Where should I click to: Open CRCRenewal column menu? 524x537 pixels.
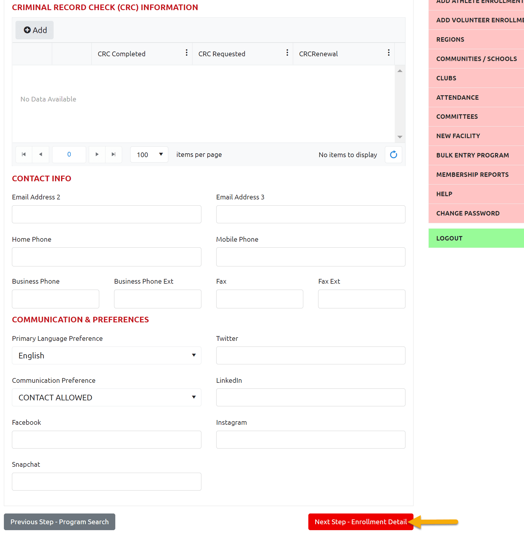point(388,53)
